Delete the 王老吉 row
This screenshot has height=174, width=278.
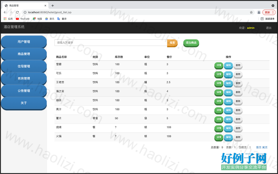pos(238,84)
